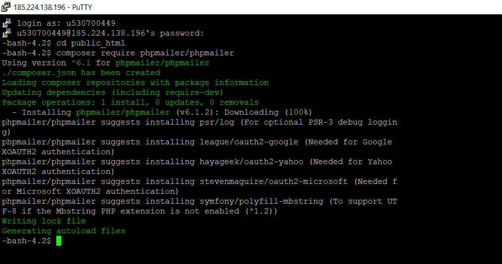Screen dimensions: 502x264
Task: Click the PuTTY icon beside the password prompt
Action: click(x=6, y=33)
